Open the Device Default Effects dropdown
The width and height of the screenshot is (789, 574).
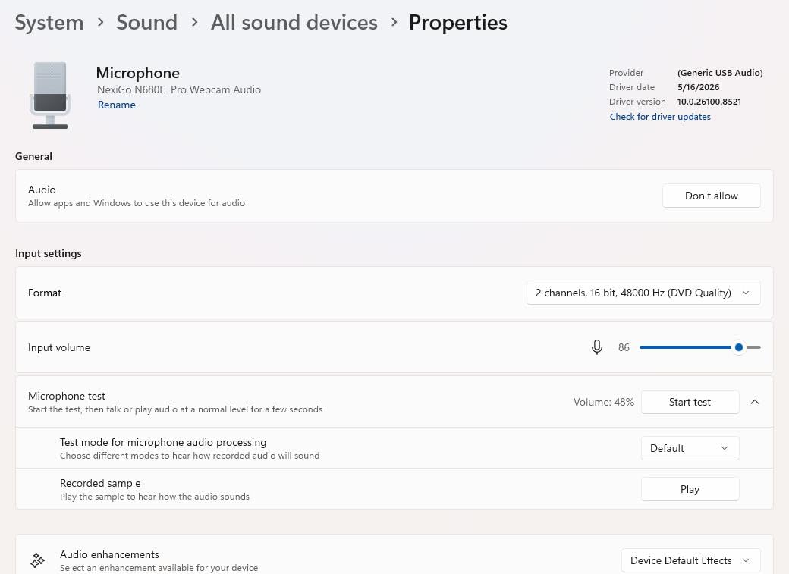tap(690, 560)
